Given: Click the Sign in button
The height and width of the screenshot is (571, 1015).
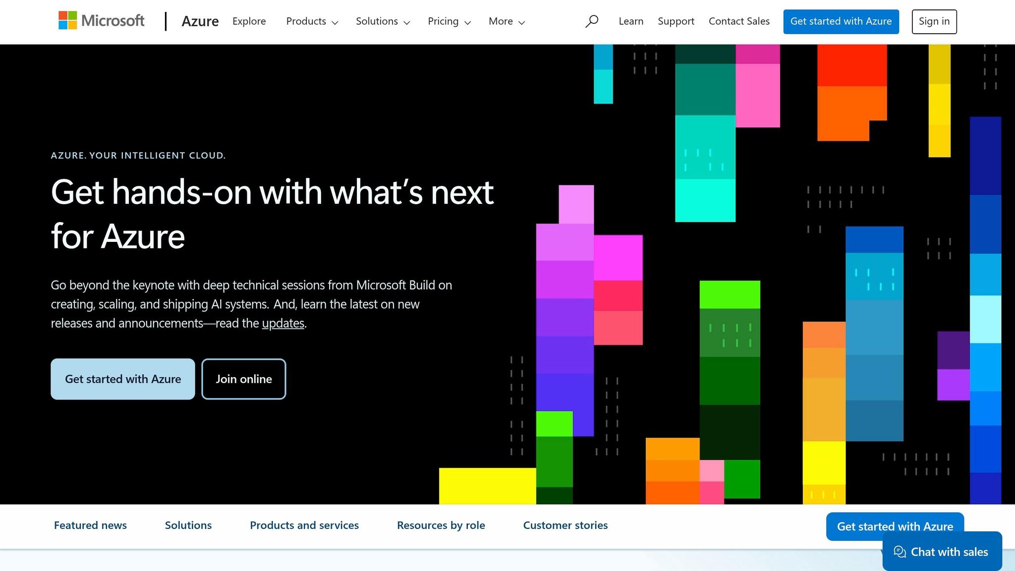Looking at the screenshot, I should pos(934,21).
